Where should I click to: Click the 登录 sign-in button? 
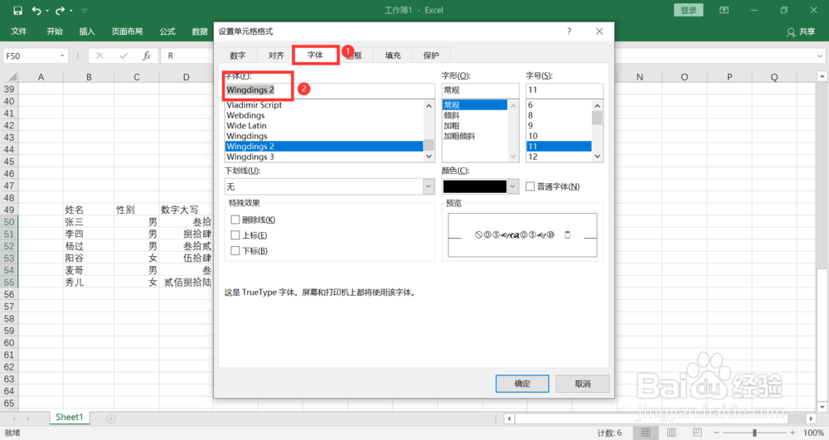(688, 10)
